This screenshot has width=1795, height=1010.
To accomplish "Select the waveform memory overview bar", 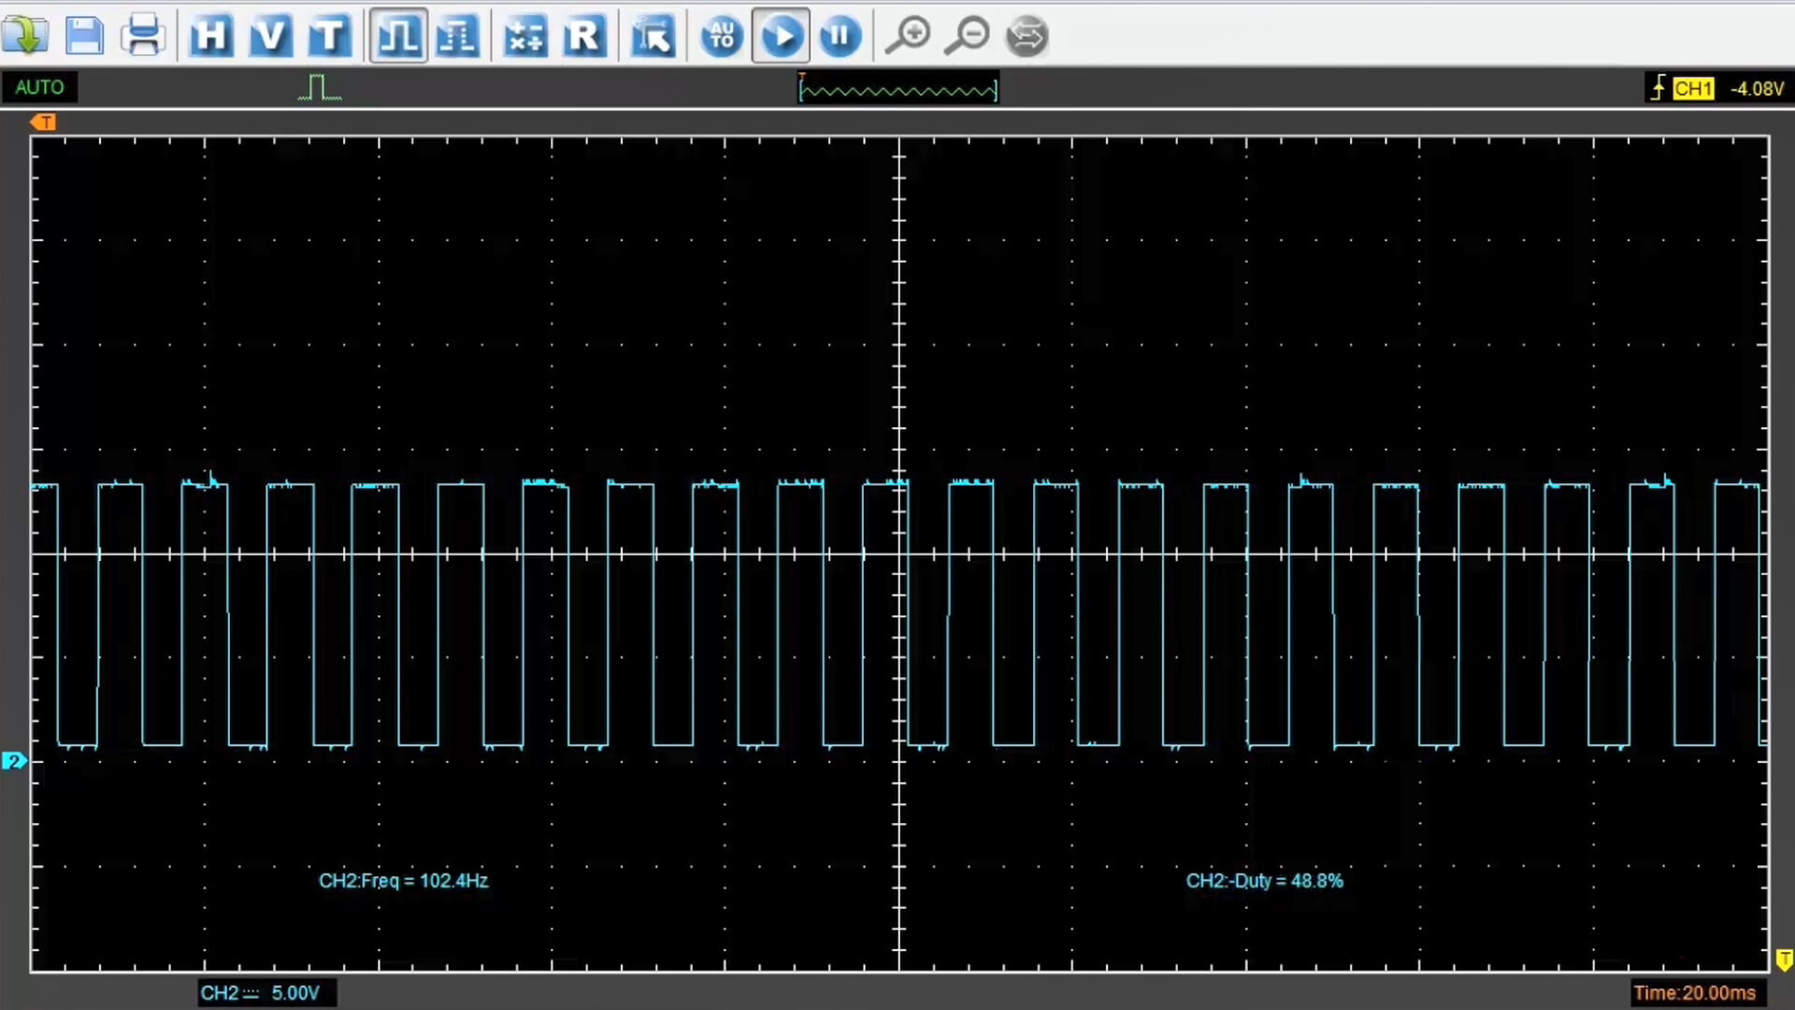I will coord(897,89).
